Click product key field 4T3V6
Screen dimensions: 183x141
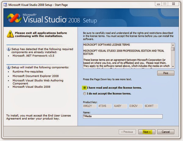(105, 106)
